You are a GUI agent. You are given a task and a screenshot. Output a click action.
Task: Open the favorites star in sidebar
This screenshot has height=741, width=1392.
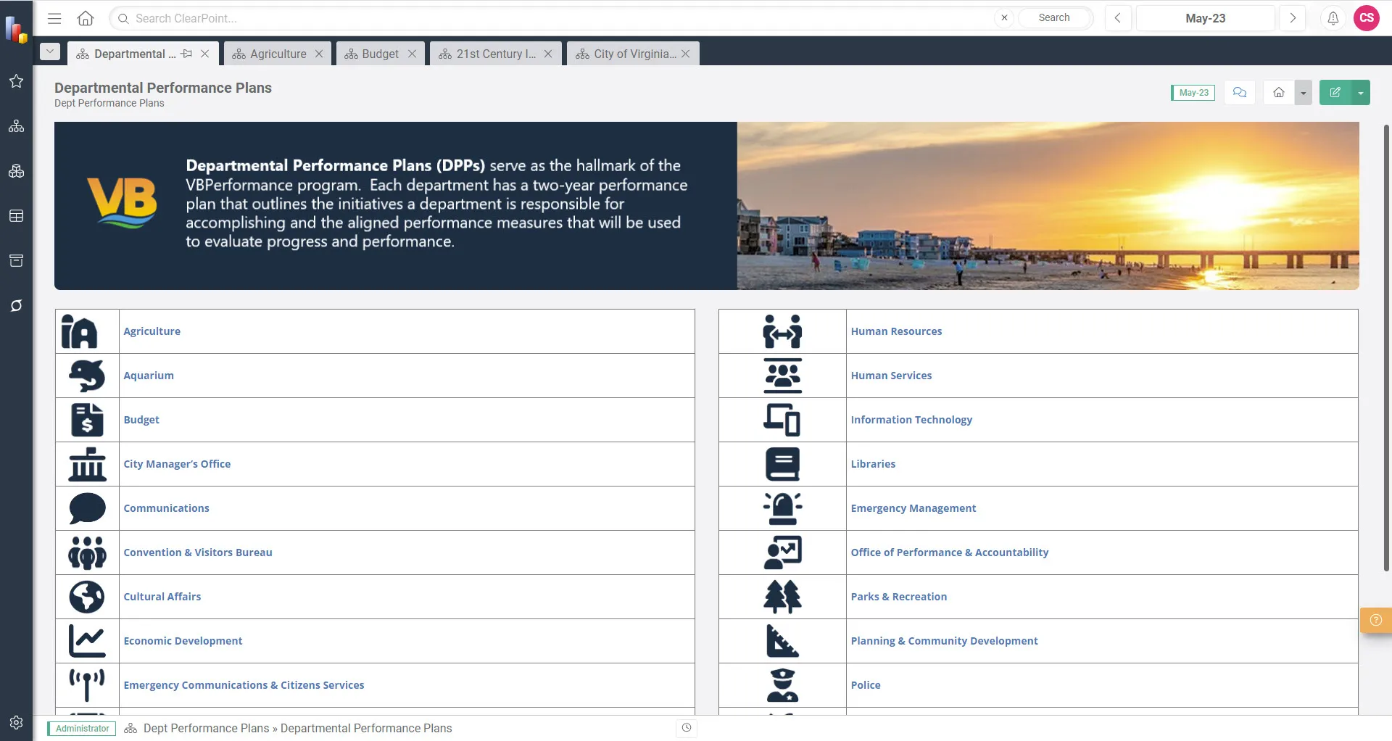[16, 81]
